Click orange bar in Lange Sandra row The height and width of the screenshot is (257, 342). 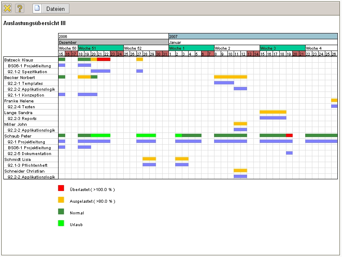pyautogui.click(x=273, y=112)
